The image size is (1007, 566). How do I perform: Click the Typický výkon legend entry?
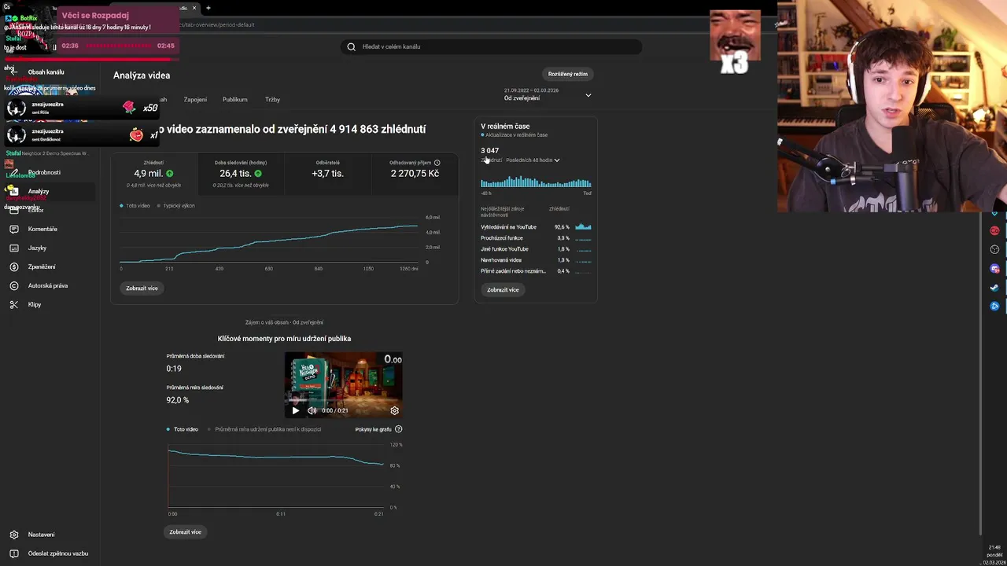[176, 206]
